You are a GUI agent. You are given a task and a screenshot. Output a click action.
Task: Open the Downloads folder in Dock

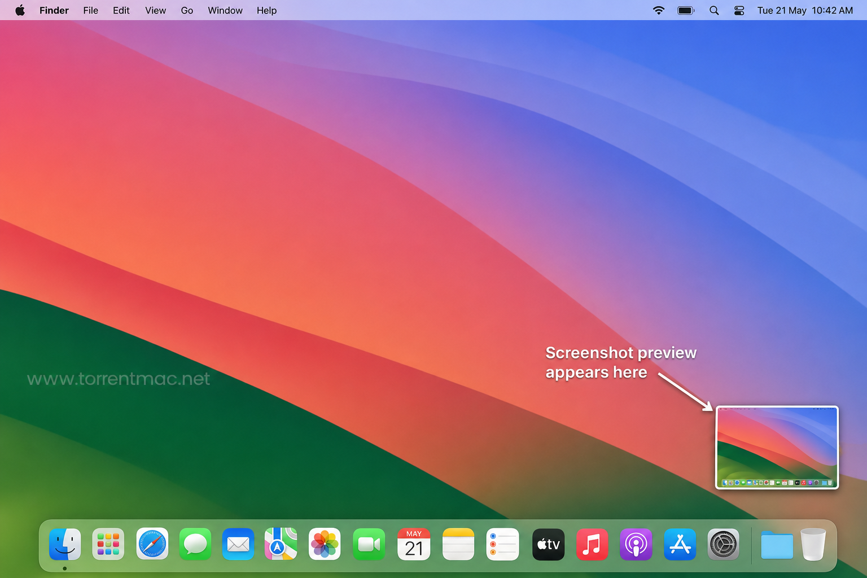pos(777,545)
